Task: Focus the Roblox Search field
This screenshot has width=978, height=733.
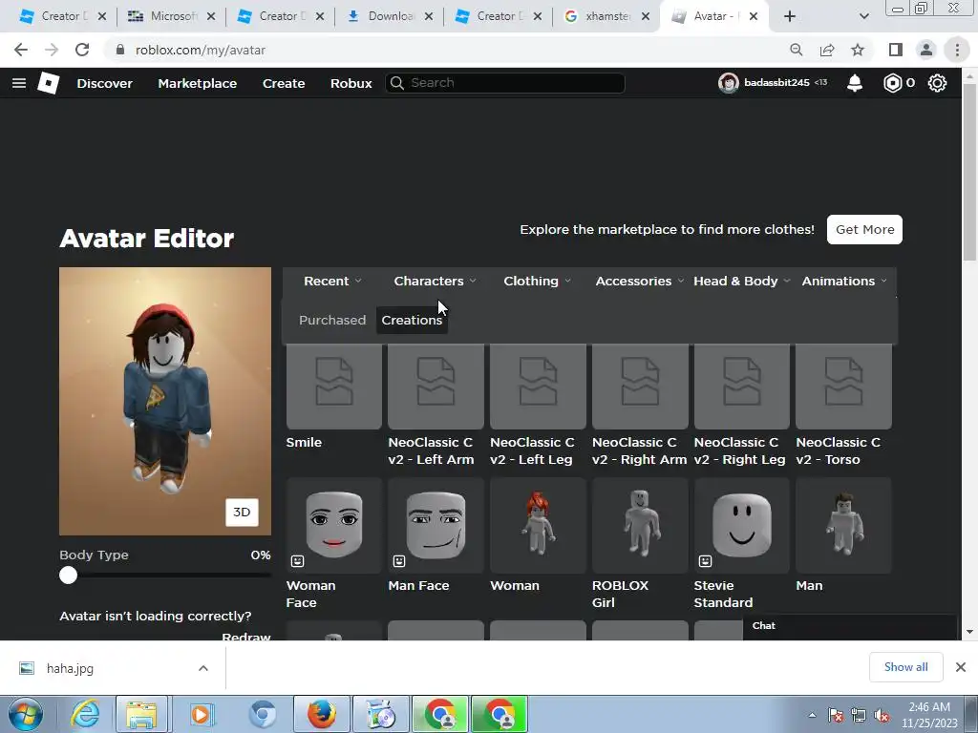Action: [x=505, y=83]
